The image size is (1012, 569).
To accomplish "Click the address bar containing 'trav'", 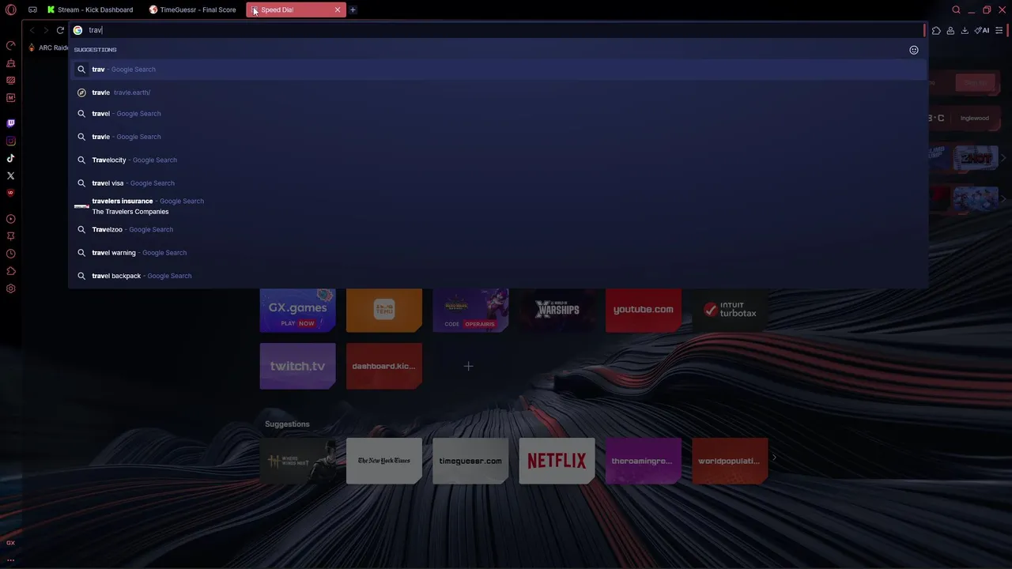I will coord(497,30).
